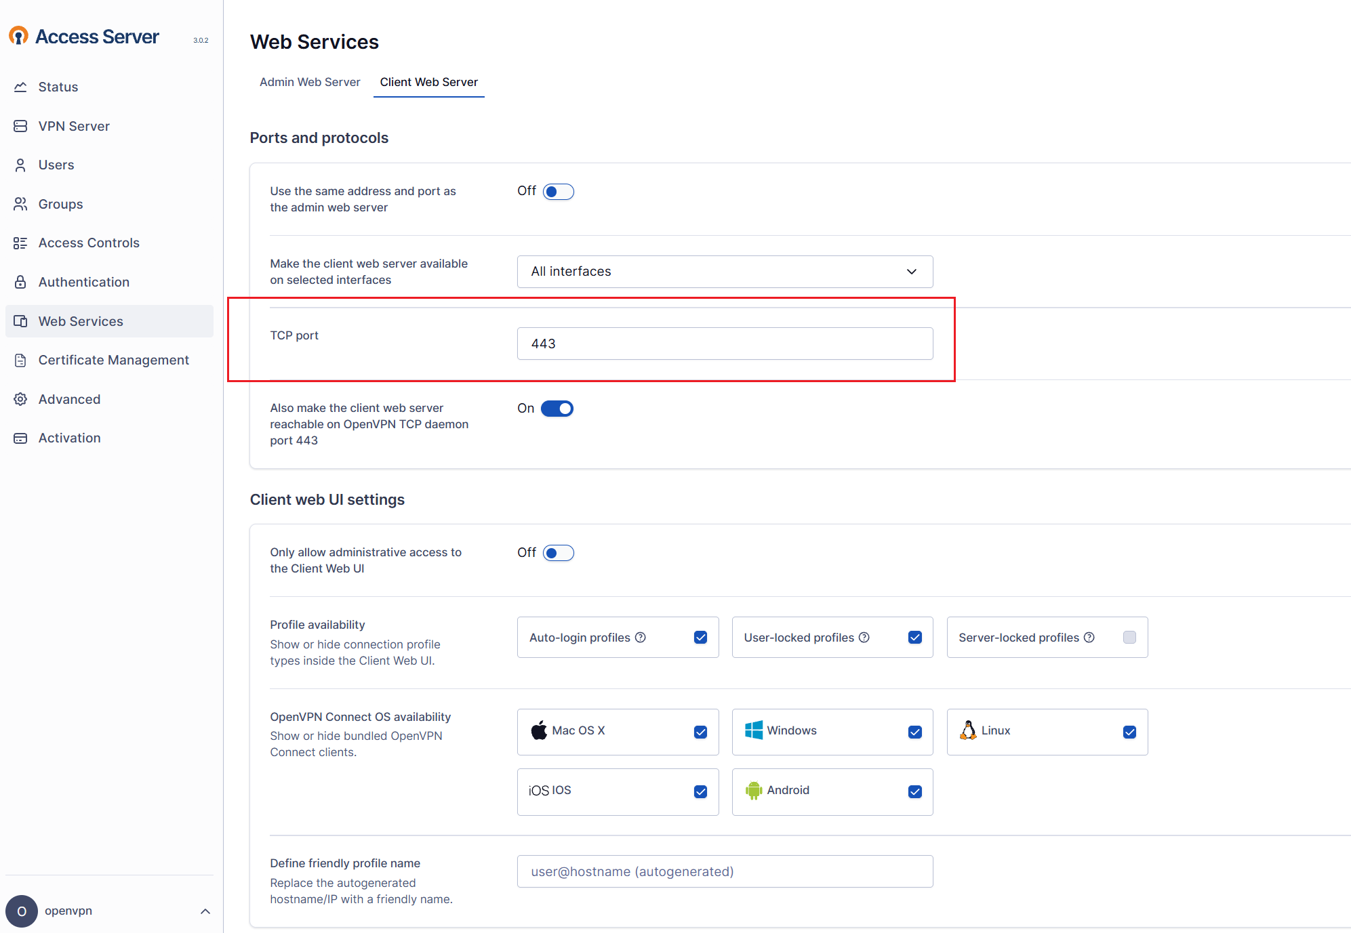Click the TCP port input field

[724, 344]
